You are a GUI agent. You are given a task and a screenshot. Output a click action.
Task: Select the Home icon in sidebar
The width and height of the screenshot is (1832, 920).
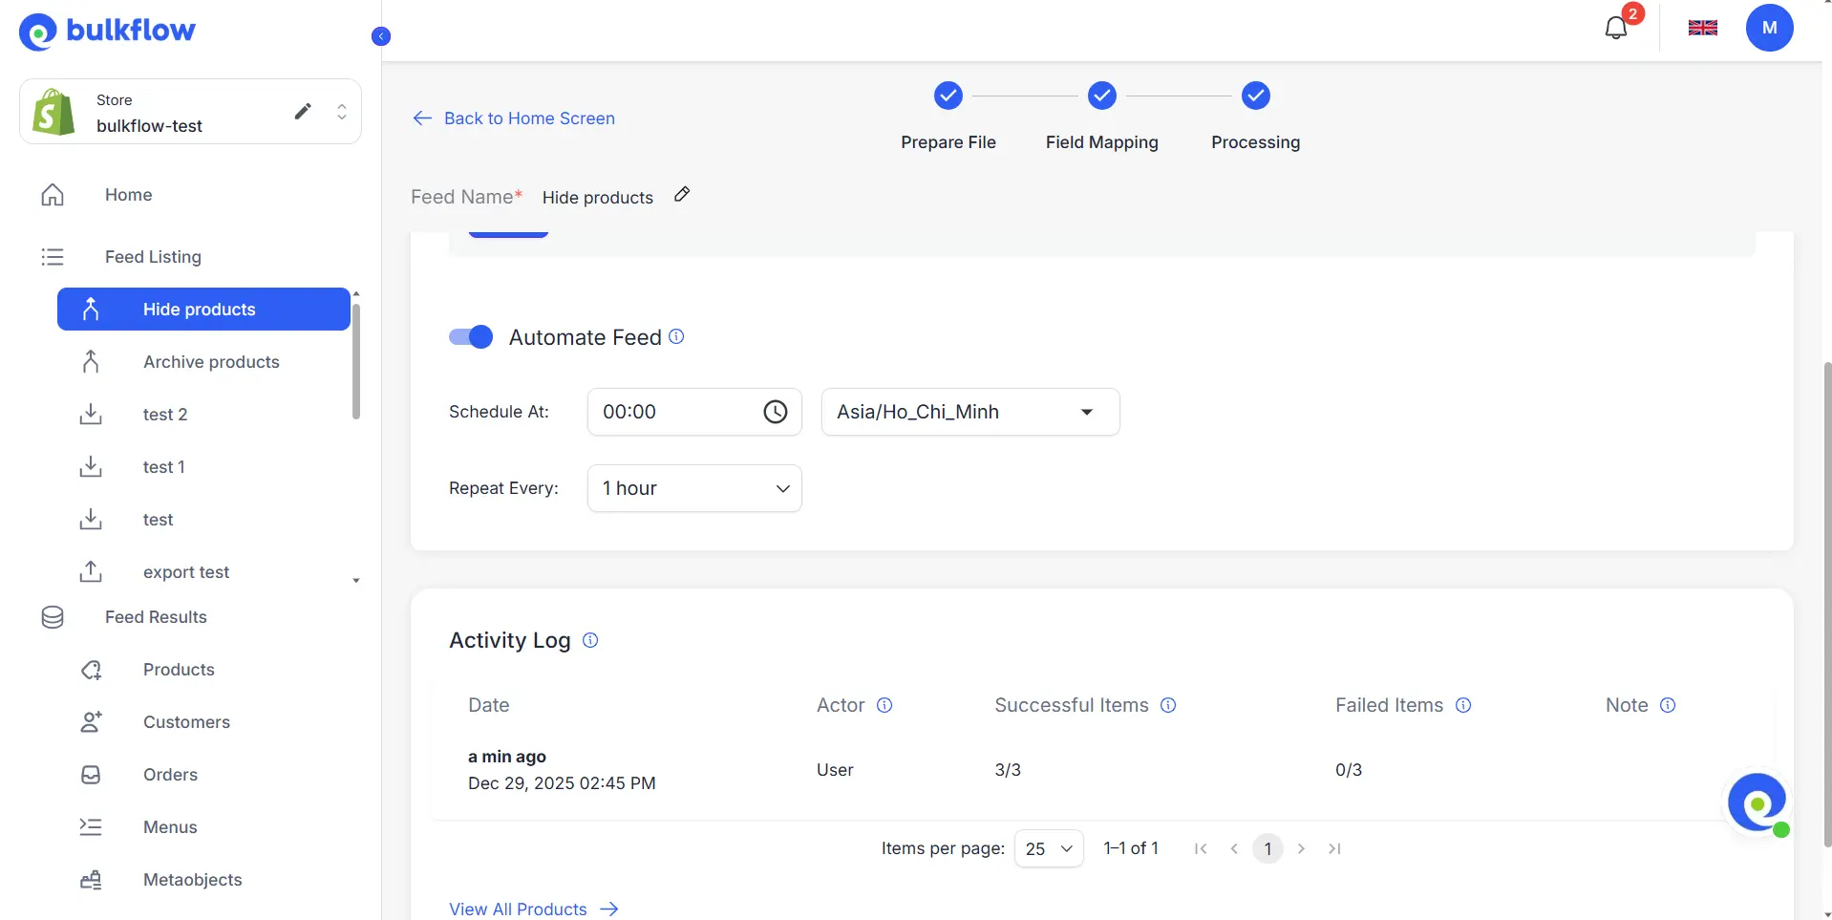(52, 194)
